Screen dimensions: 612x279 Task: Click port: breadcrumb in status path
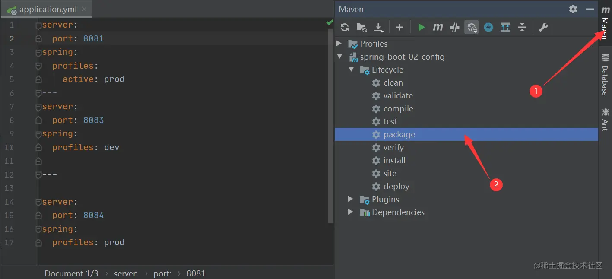coord(162,273)
